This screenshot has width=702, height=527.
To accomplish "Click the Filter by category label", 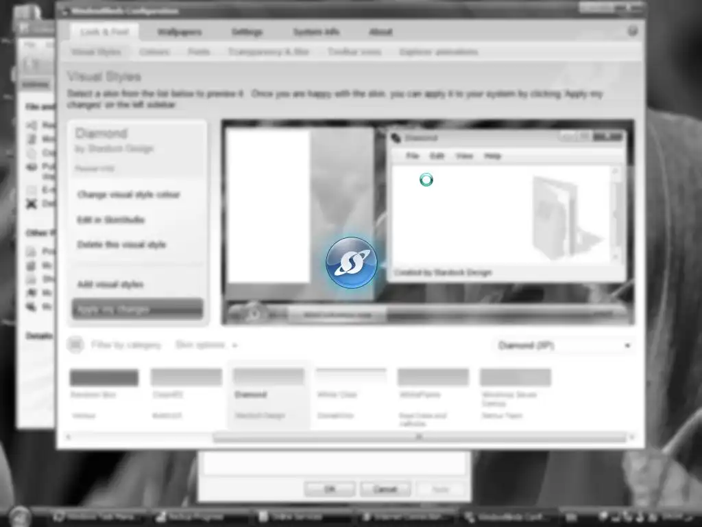I will (x=126, y=345).
